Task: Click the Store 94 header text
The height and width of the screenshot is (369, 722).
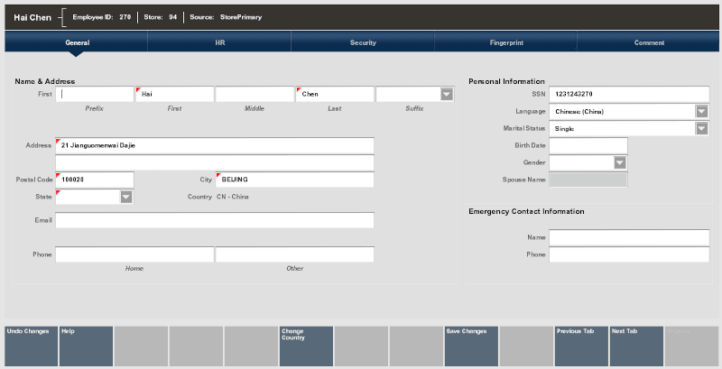Action: coord(161,17)
